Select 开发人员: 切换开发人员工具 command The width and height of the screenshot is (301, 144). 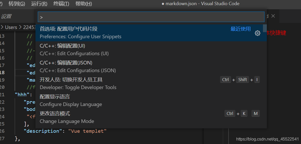point(151,83)
